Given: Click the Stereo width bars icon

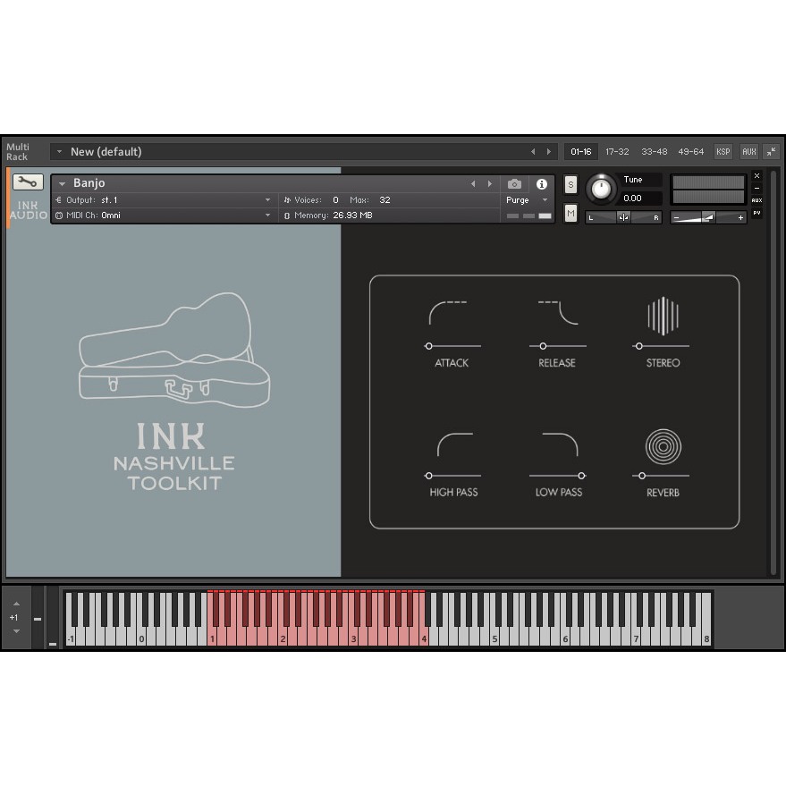Looking at the screenshot, I should click(x=663, y=316).
